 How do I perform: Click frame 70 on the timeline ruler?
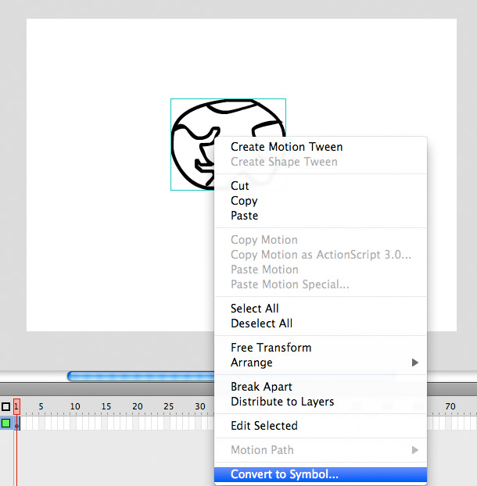pos(450,406)
